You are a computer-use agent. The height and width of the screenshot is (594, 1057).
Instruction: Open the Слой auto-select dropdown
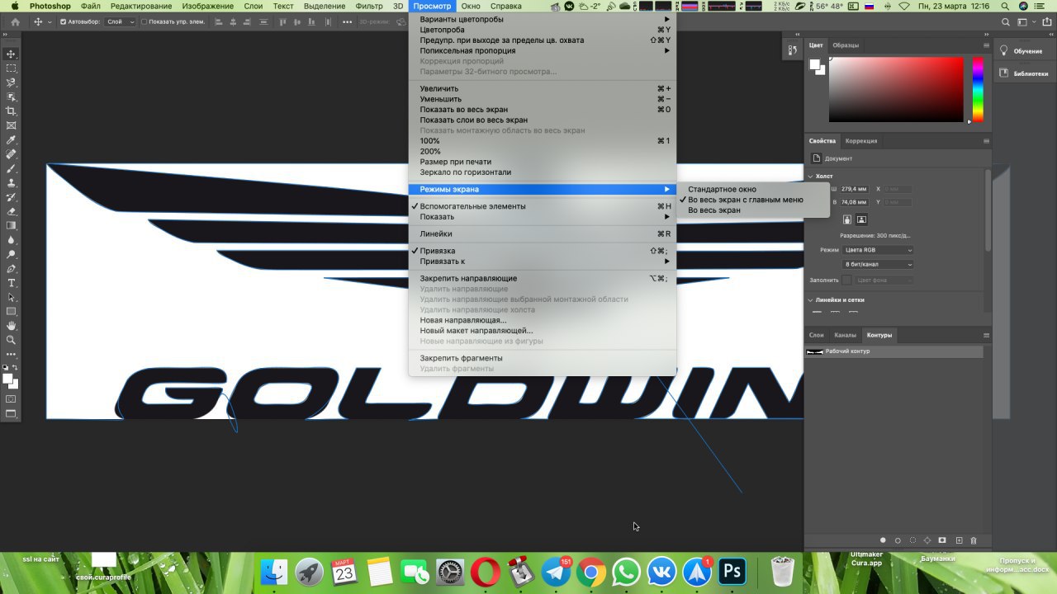click(121, 21)
